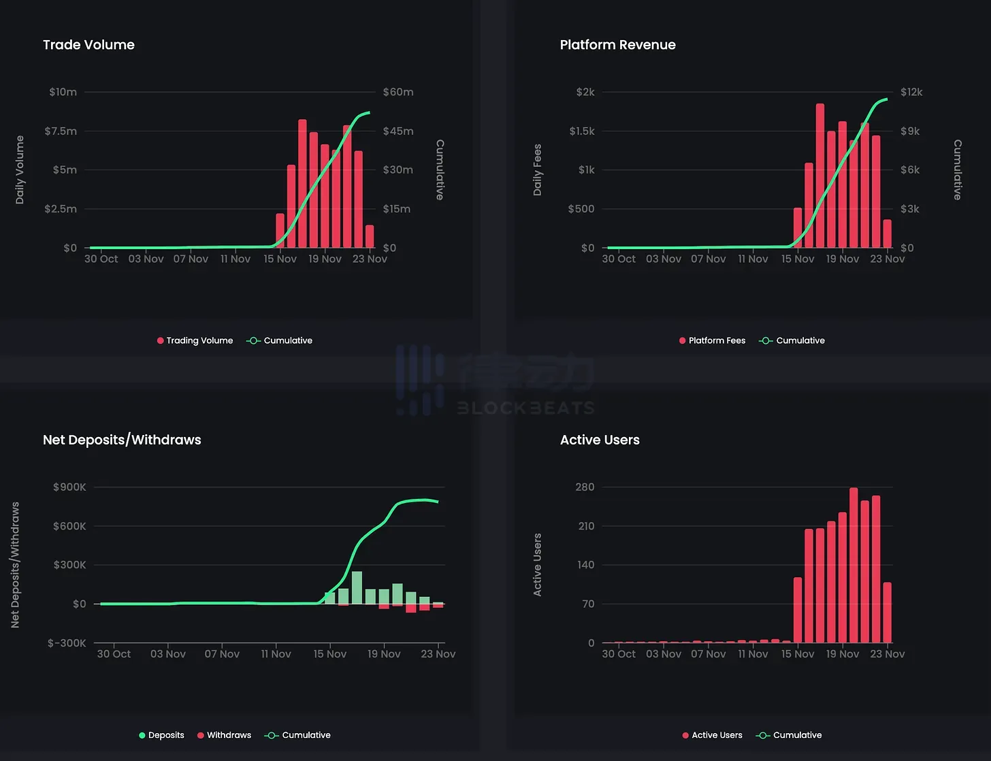Select the tallest bar in Trade Volume chart

tap(302, 184)
